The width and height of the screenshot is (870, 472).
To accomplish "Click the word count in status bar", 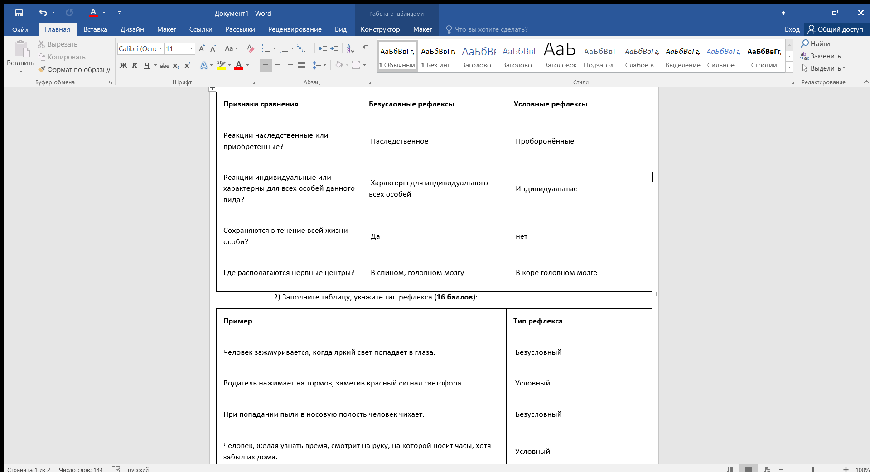I will [x=81, y=469].
